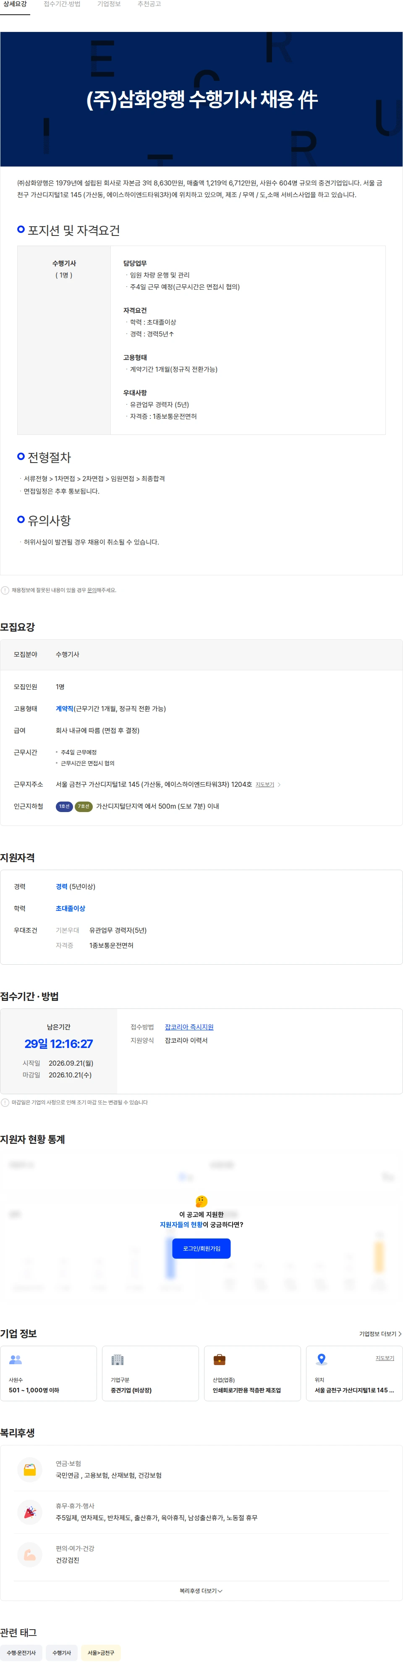Go to the 기업정보 tab
The image size is (403, 1675).
109,5
